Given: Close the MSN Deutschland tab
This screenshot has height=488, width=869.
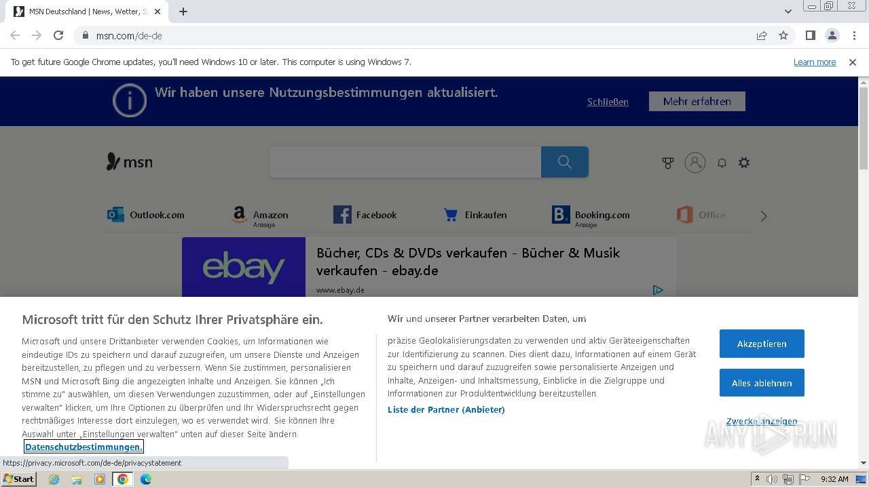Looking at the screenshot, I should point(158,12).
